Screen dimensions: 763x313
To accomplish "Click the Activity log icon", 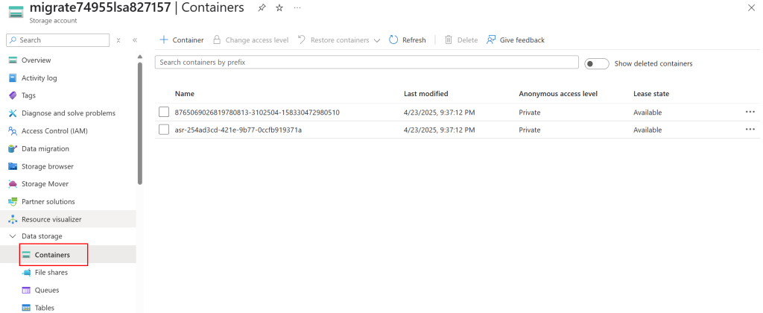I will click(13, 78).
